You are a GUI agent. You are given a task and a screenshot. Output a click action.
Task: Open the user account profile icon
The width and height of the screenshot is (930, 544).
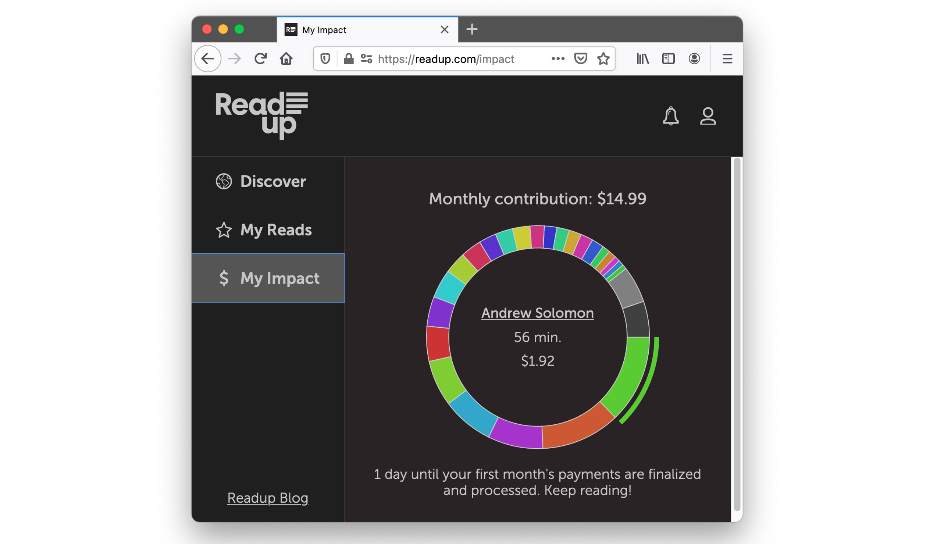click(708, 116)
